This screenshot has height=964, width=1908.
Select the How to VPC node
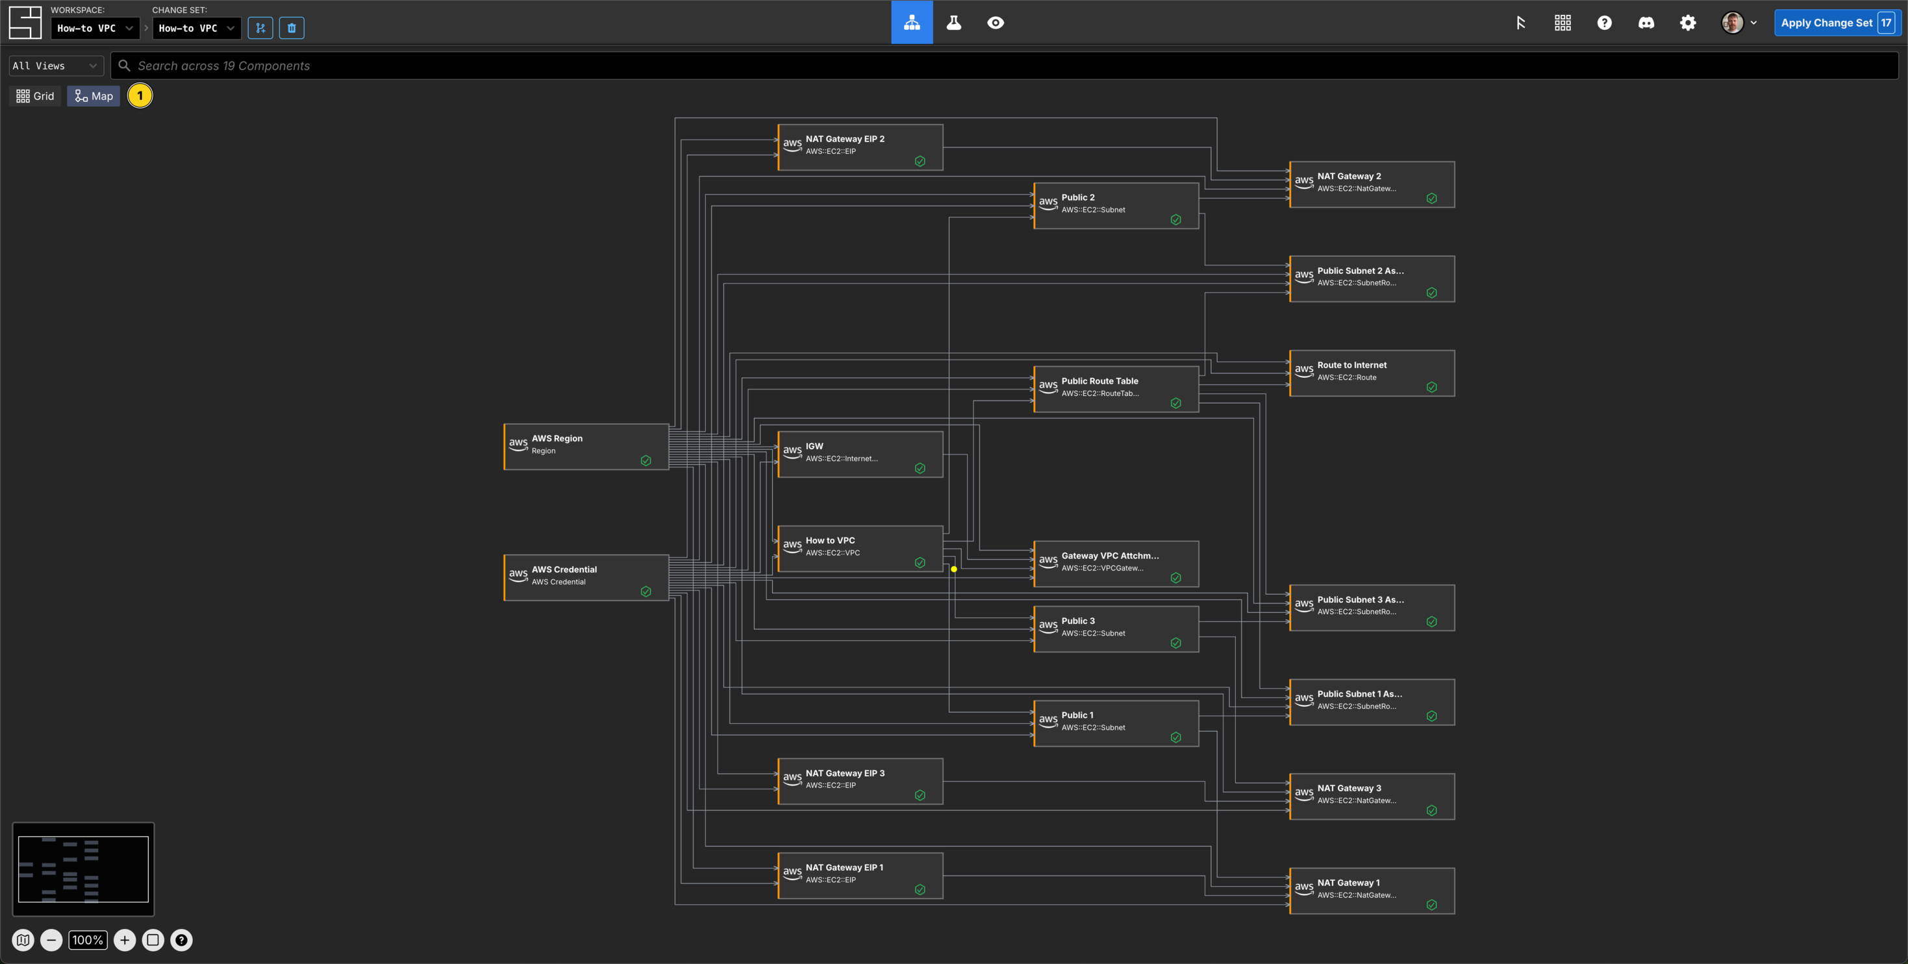pyautogui.click(x=860, y=549)
